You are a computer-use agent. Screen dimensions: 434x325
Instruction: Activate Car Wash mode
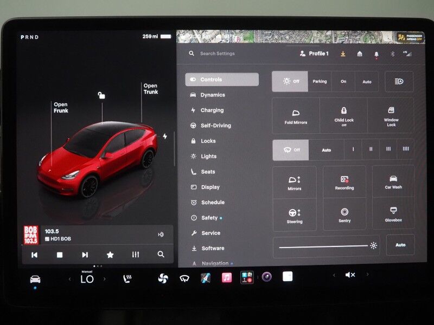[393, 181]
